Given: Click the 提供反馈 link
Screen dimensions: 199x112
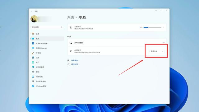Looking at the screenshot, I should click(75, 64).
